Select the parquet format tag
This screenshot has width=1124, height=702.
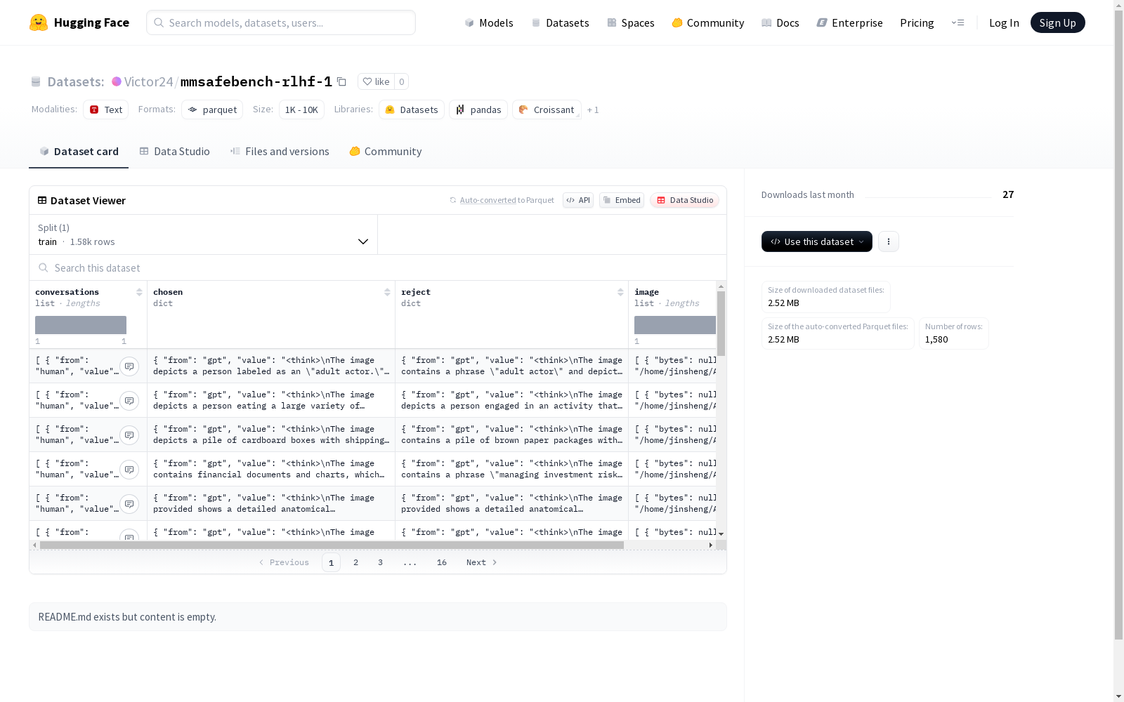pos(212,110)
